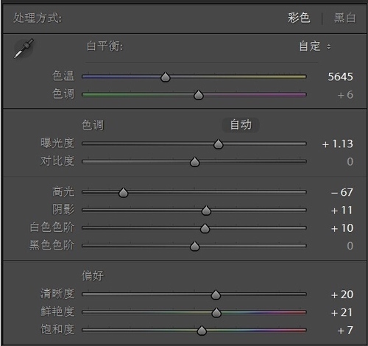Click the 处理方式: label

tap(38, 18)
